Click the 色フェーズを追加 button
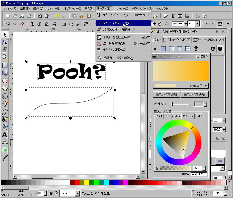 166,94
